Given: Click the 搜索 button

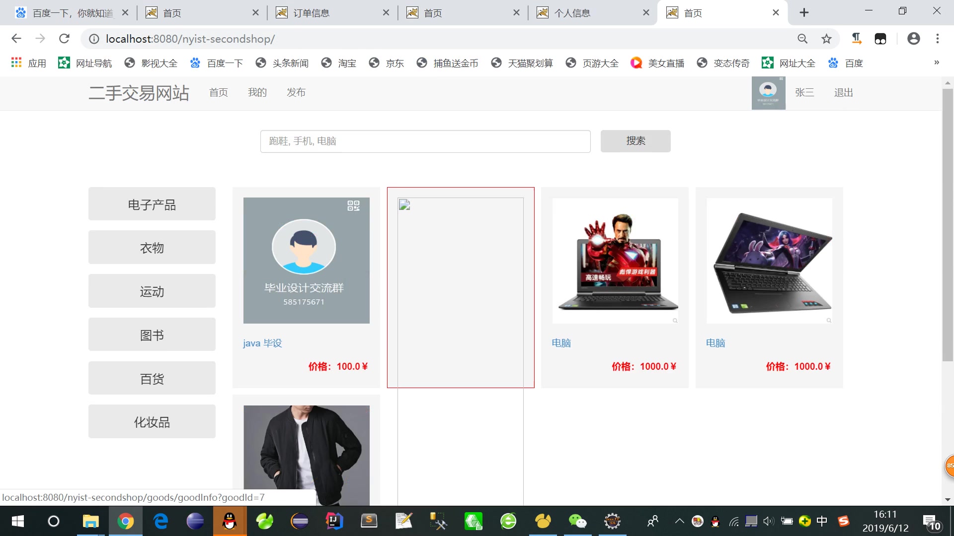Looking at the screenshot, I should (x=636, y=141).
